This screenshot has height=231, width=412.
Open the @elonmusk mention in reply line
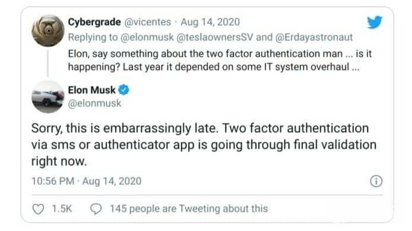point(147,37)
